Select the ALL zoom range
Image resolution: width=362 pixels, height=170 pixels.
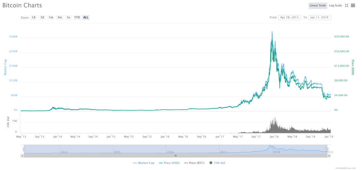pyautogui.click(x=86, y=17)
